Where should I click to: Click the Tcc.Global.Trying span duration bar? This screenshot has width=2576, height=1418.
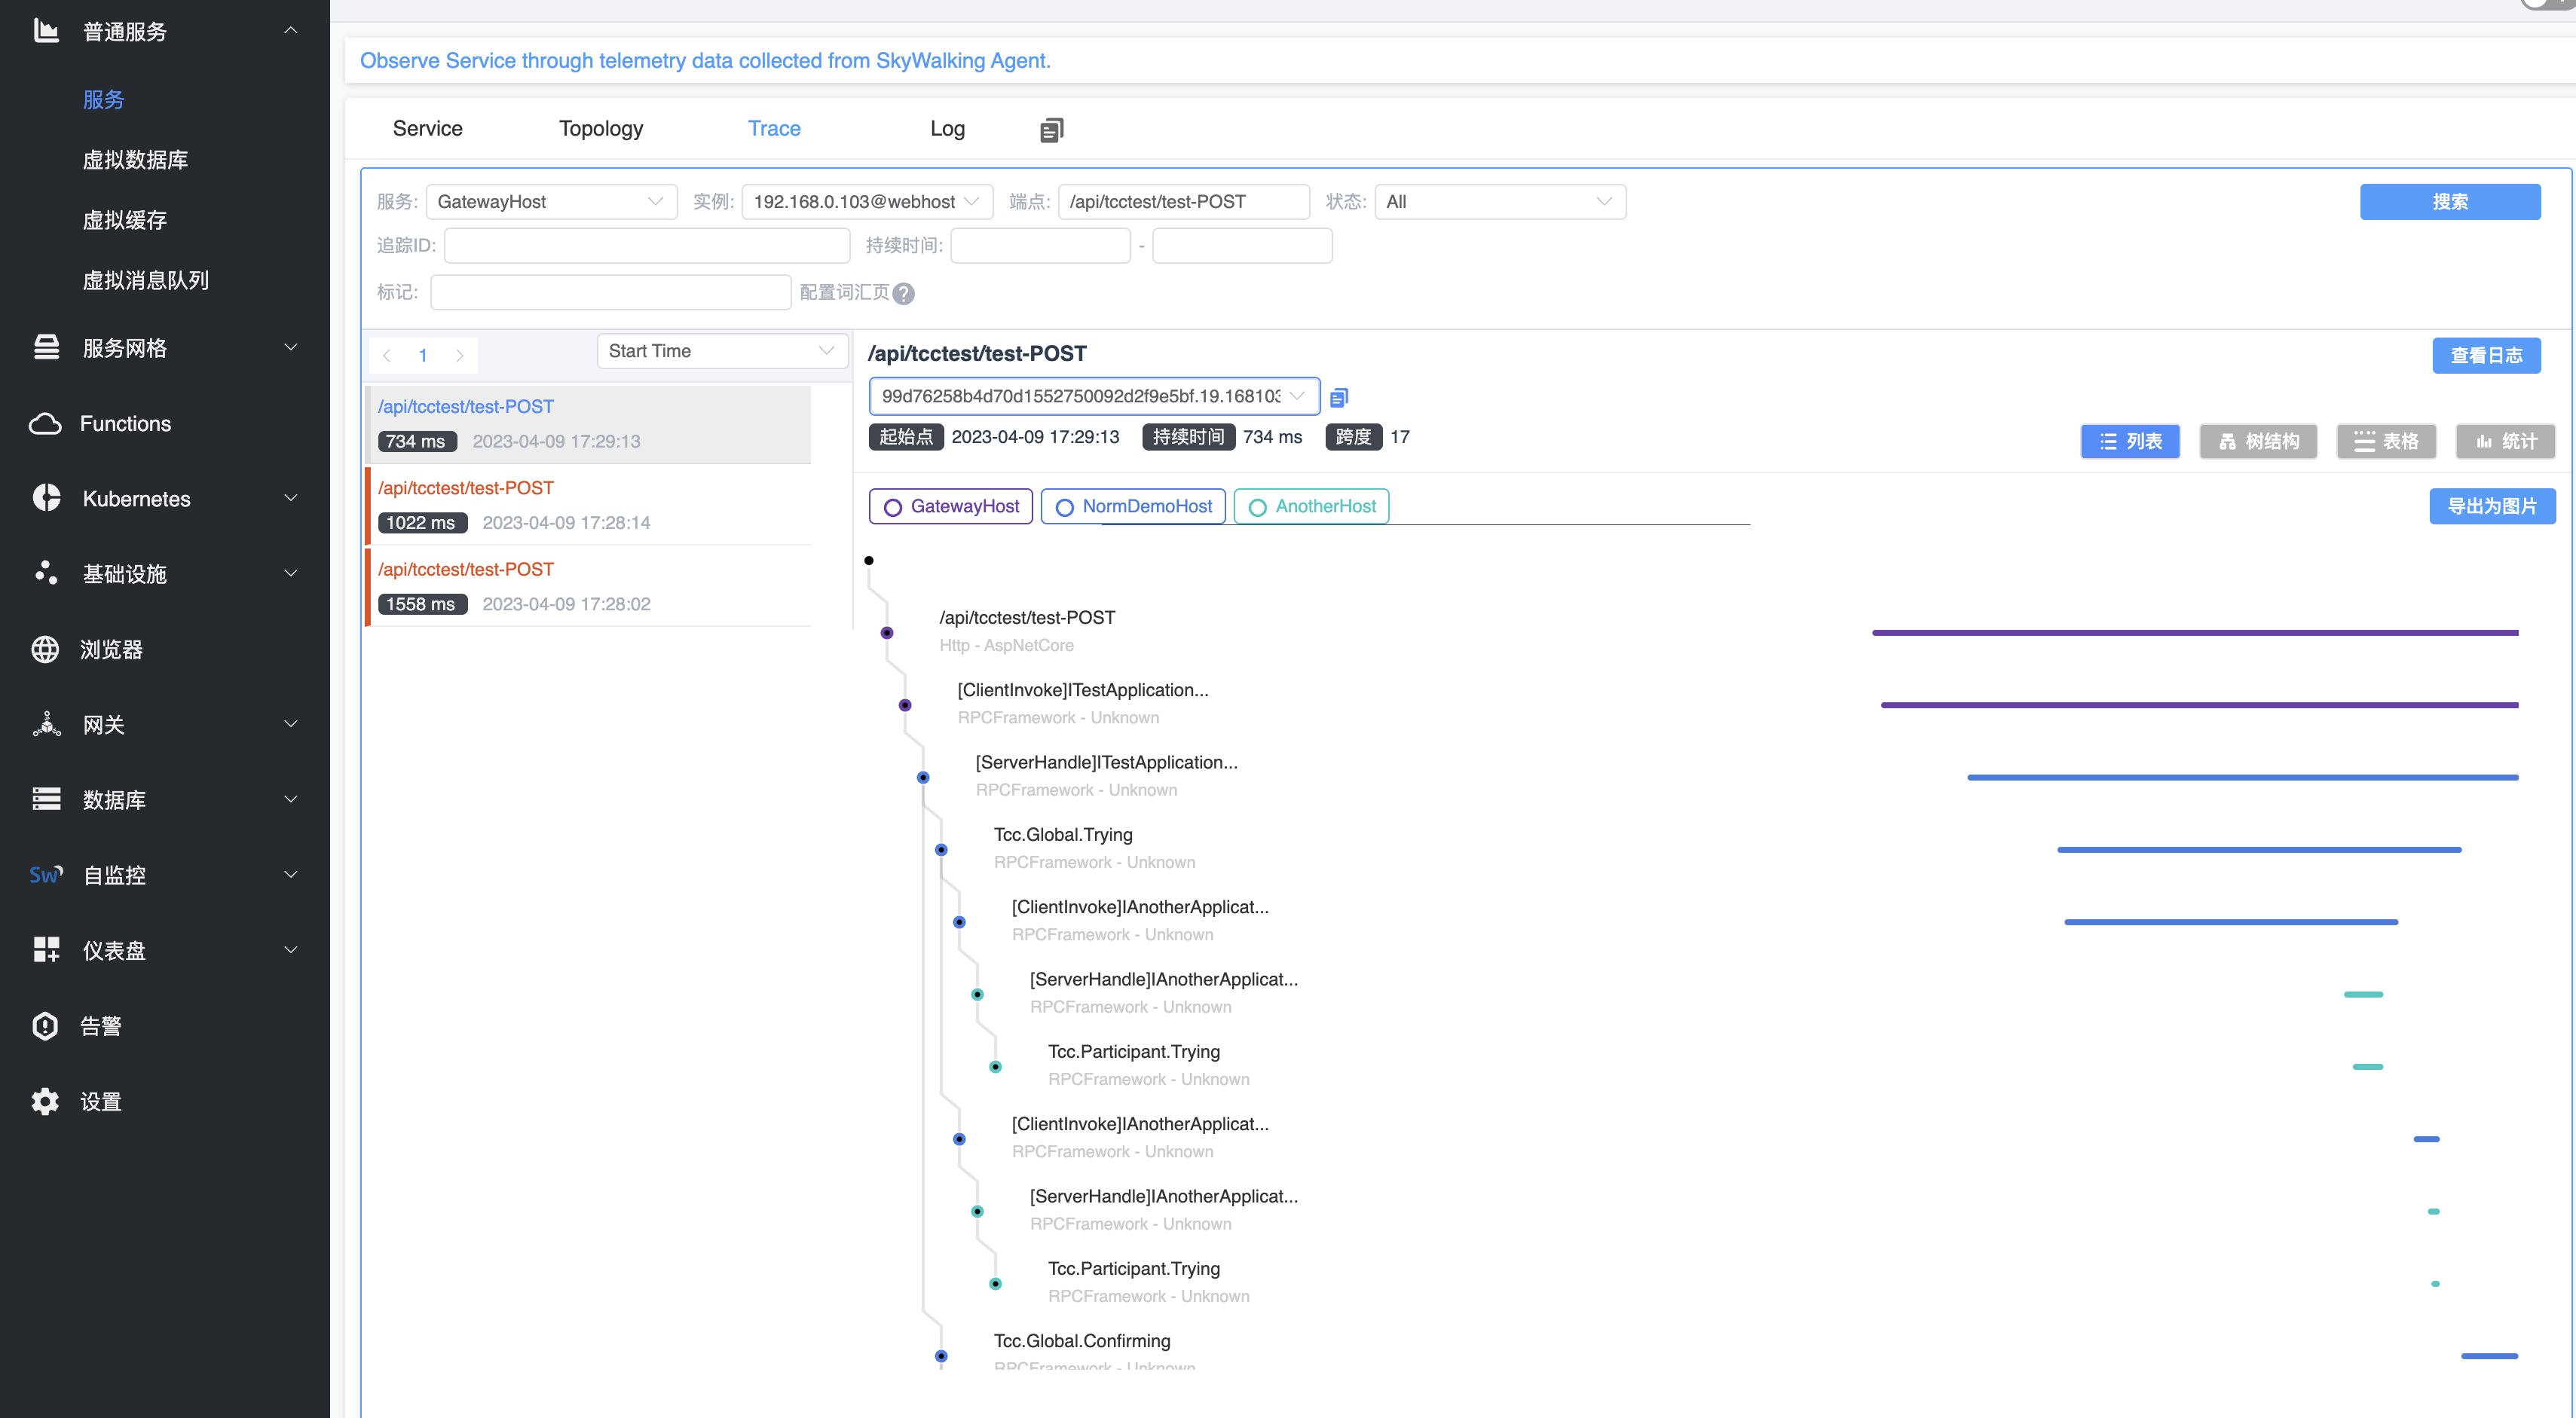[x=2259, y=850]
